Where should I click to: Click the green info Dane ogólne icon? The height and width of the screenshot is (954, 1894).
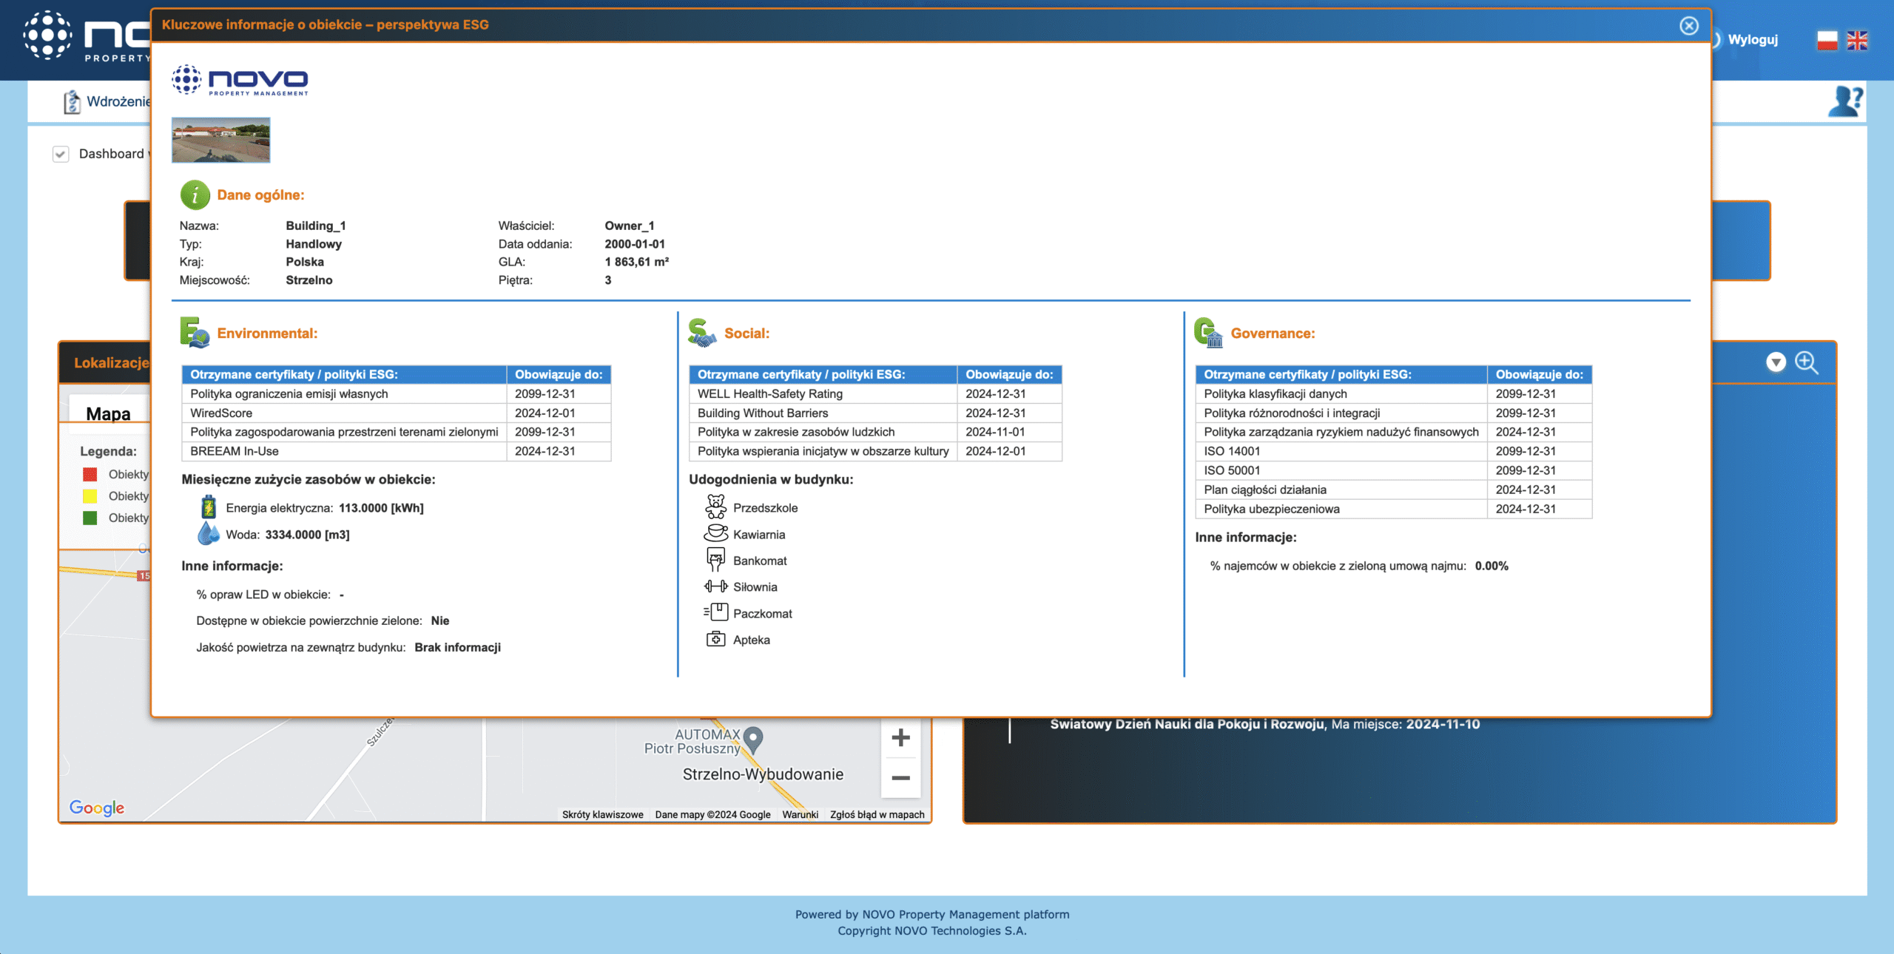point(195,195)
